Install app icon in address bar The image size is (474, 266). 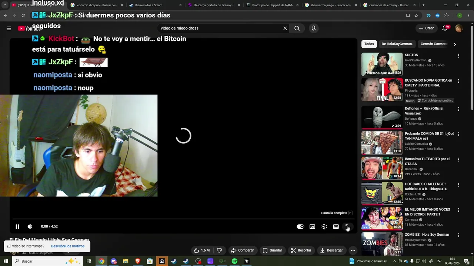[408, 16]
